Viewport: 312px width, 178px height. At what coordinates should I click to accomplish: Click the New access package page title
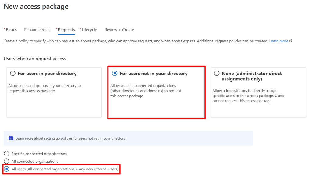coord(36,6)
